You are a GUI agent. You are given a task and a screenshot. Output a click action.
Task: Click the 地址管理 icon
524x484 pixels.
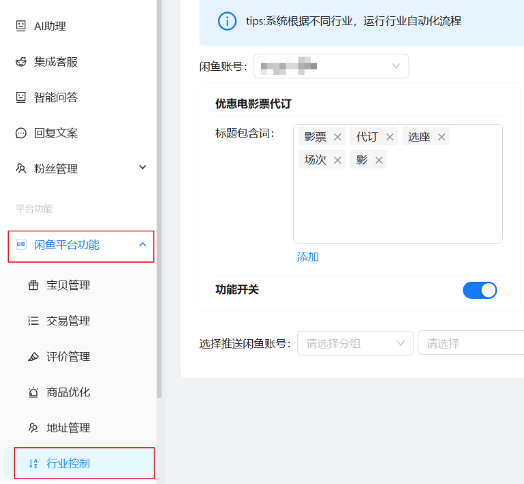[33, 428]
